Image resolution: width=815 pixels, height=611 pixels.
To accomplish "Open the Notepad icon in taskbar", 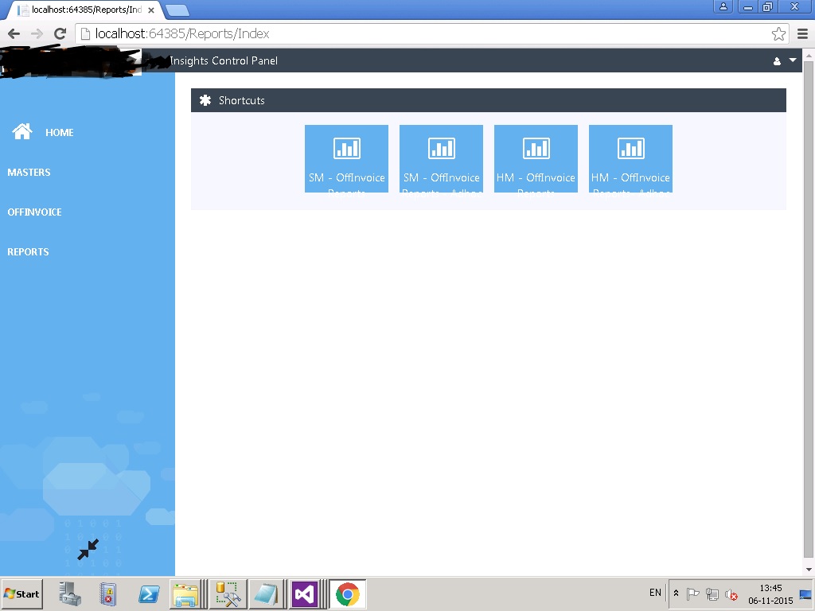I will [x=267, y=593].
